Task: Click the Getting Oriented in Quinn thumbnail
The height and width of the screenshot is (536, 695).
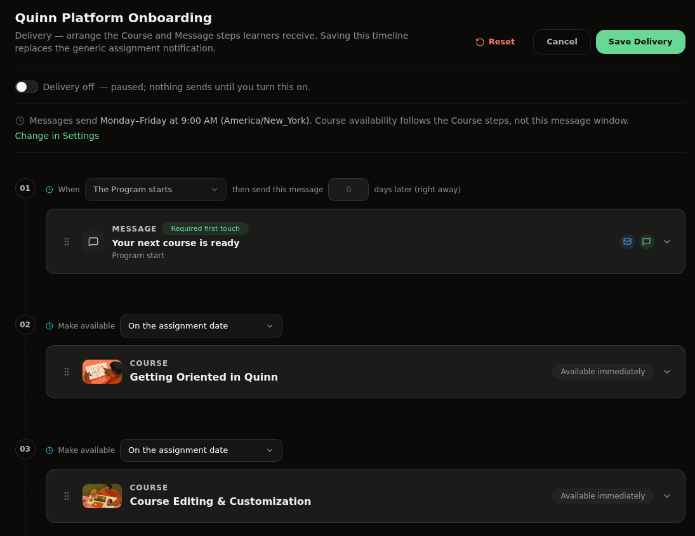Action: 102,372
